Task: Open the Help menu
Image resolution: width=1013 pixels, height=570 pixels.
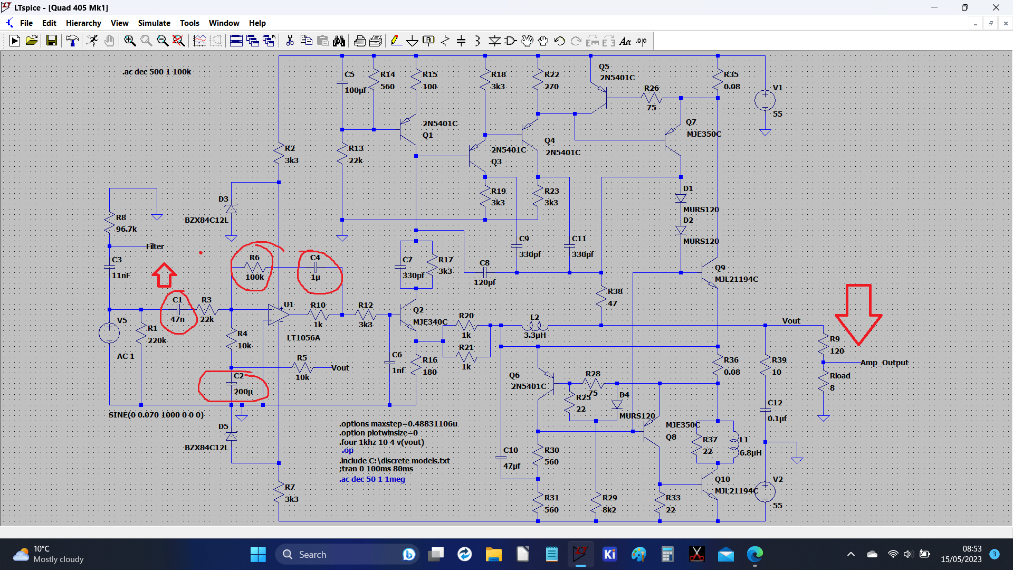Action: tap(257, 23)
